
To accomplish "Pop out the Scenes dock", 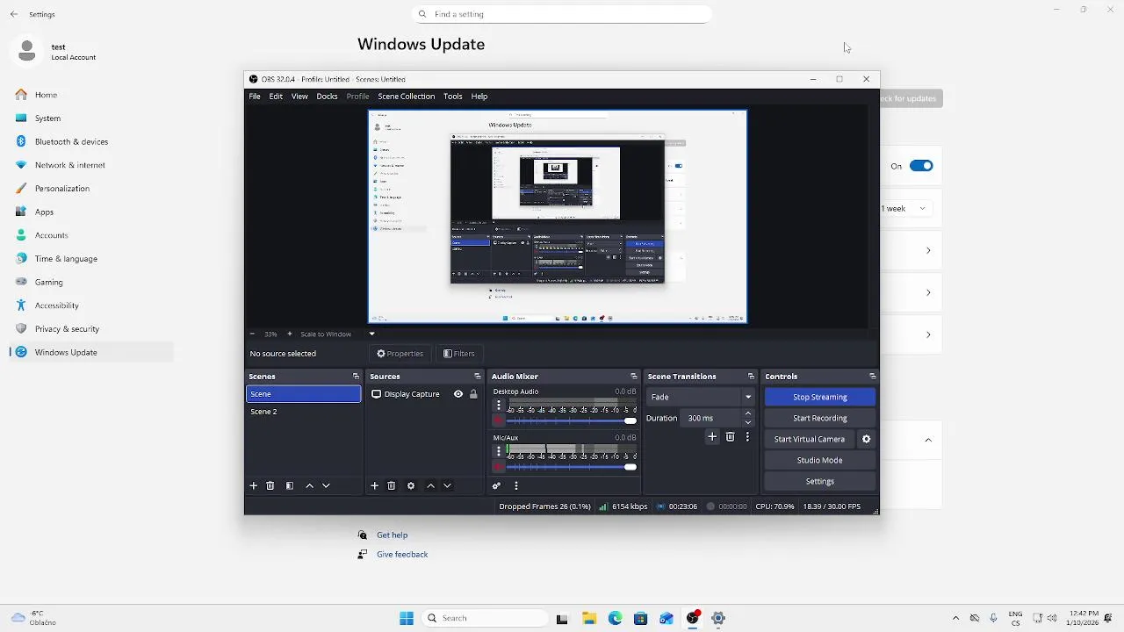I will point(356,377).
